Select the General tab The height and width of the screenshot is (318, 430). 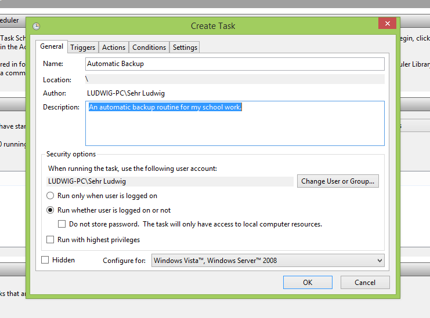(x=52, y=47)
